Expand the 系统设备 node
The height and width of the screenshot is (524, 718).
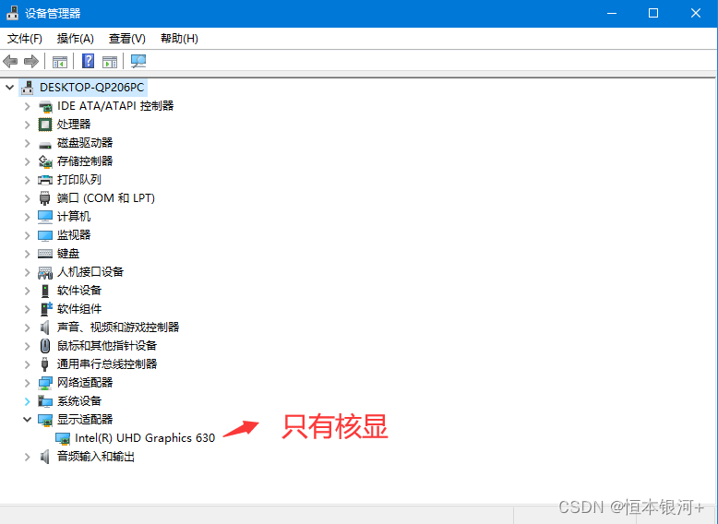tap(27, 401)
